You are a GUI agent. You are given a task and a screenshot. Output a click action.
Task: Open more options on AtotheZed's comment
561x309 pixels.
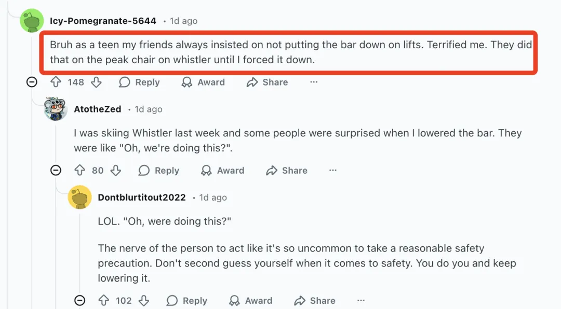click(333, 171)
